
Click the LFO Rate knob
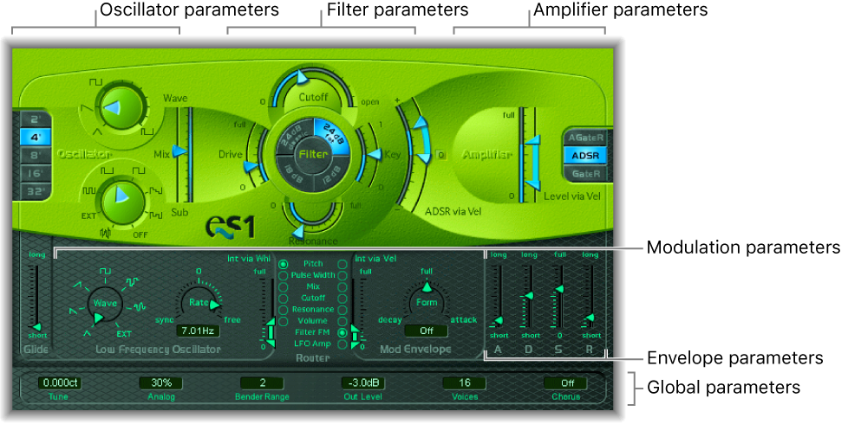pos(199,303)
